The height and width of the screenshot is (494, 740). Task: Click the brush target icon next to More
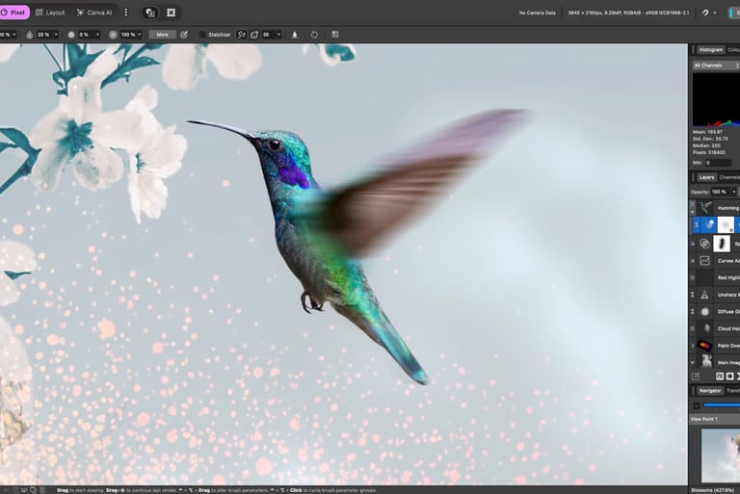pyautogui.click(x=184, y=35)
